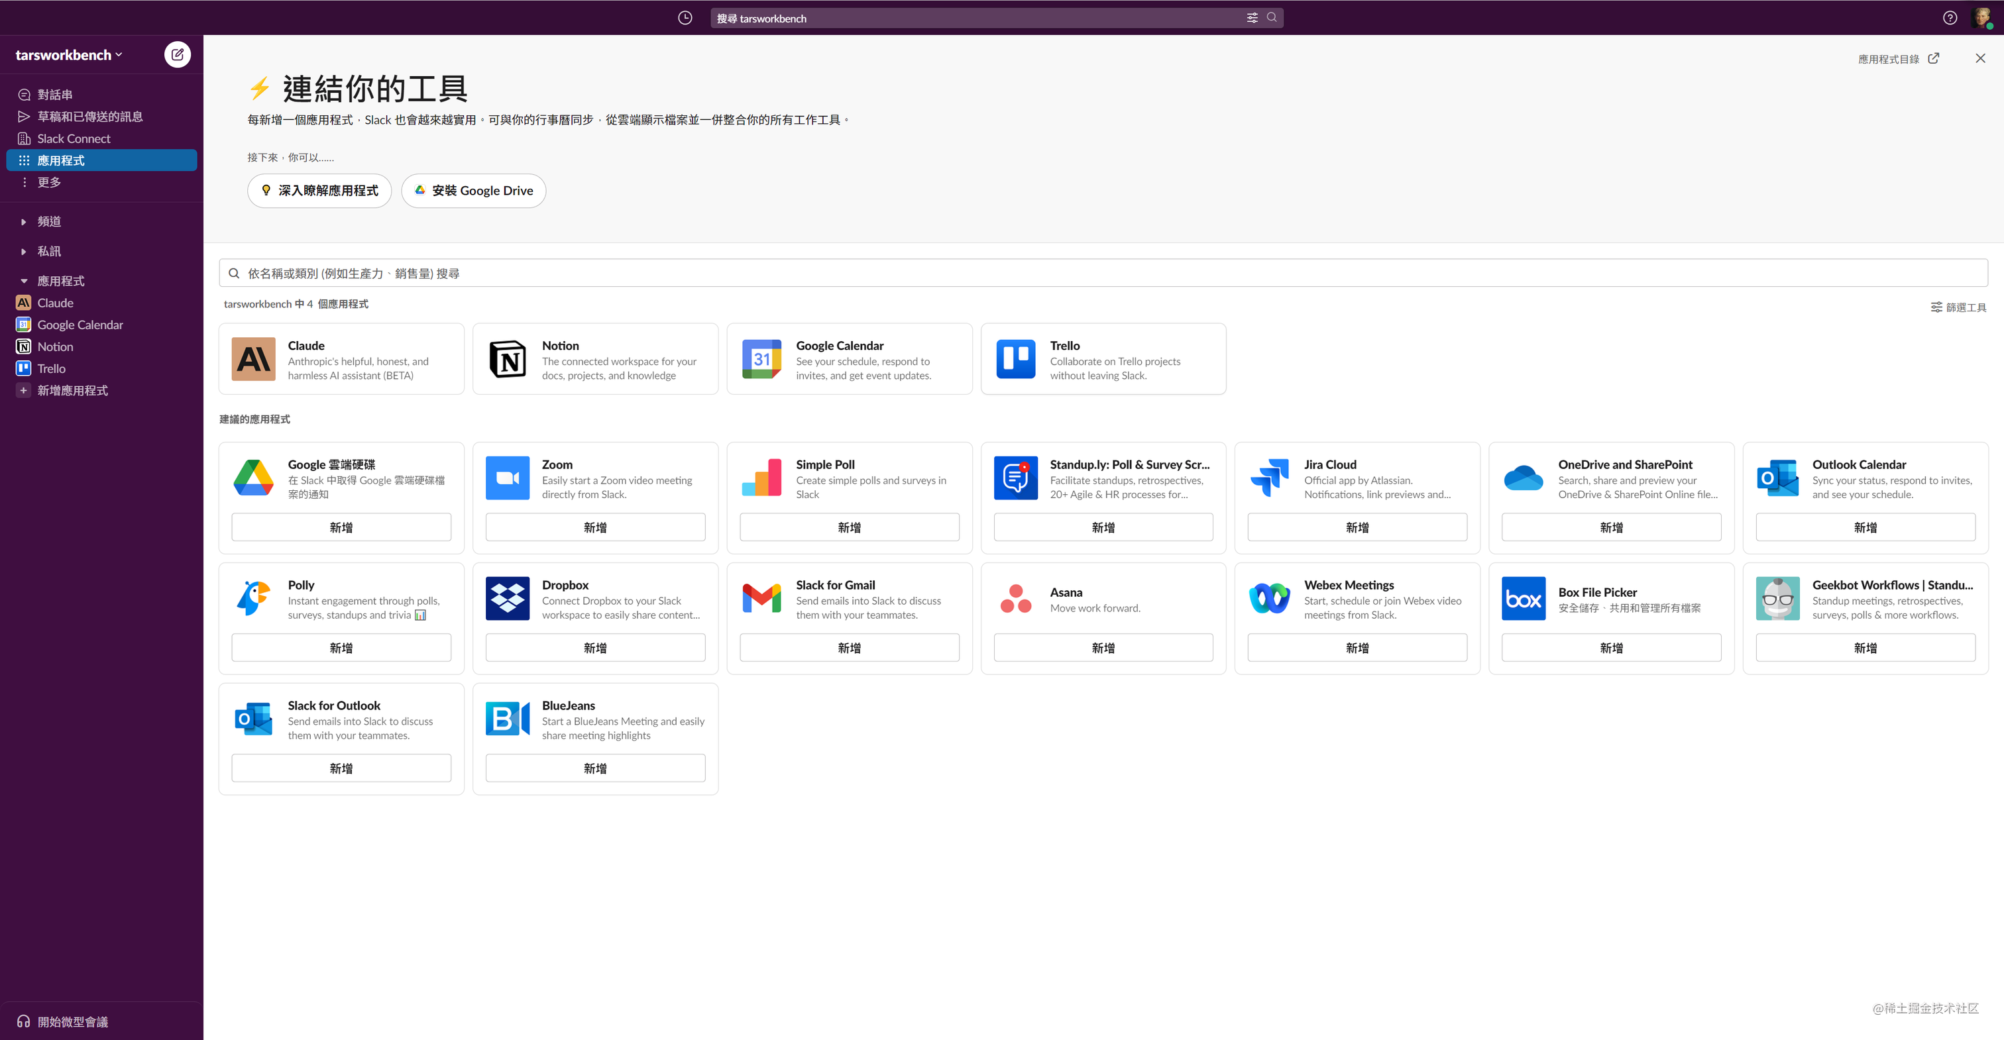The width and height of the screenshot is (2004, 1040).
Task: Click the Zoom camera logo
Action: point(507,478)
